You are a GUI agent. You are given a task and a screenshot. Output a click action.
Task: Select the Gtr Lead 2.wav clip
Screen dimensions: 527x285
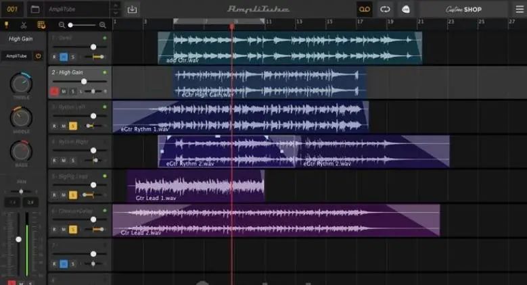pyautogui.click(x=276, y=221)
